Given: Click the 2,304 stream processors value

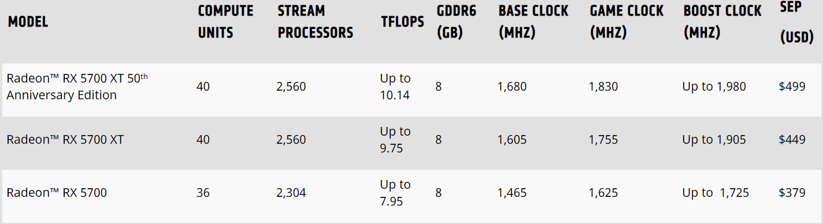Looking at the screenshot, I should coord(291,193).
